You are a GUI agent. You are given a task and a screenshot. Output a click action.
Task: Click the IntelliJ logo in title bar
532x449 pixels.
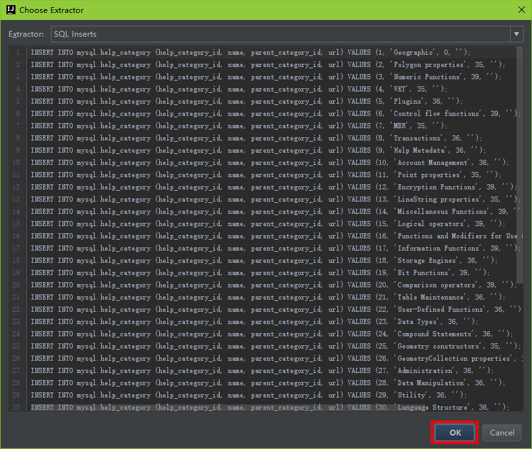[10, 10]
